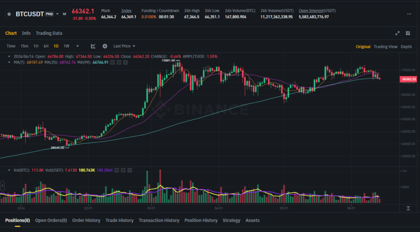Expand the left side panel handle
Screen dimensions: 420x232
point(2,186)
